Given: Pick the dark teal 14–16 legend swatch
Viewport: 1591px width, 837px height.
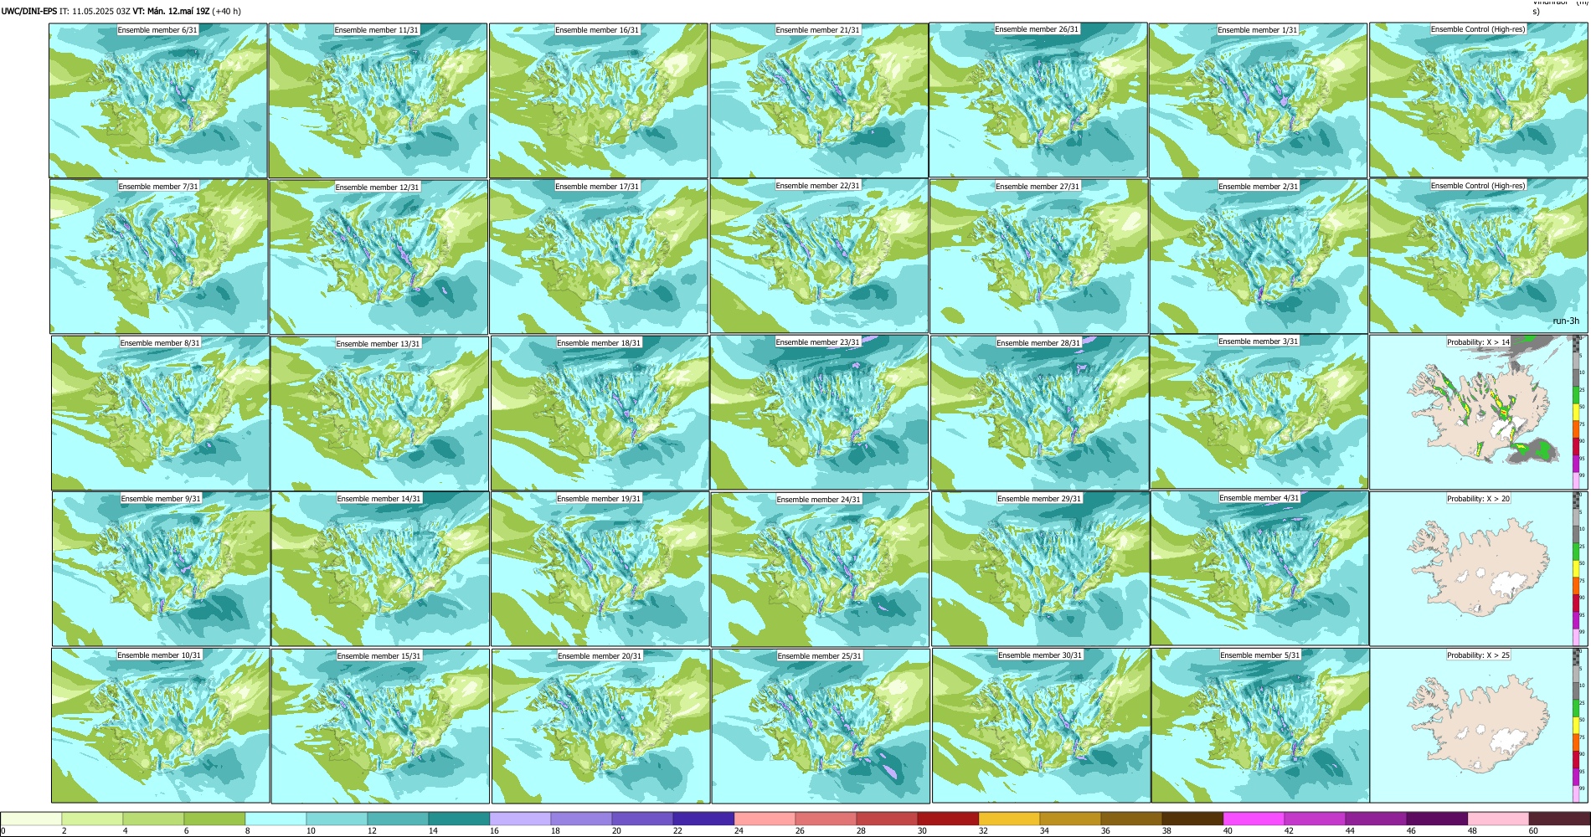Looking at the screenshot, I should (x=459, y=819).
